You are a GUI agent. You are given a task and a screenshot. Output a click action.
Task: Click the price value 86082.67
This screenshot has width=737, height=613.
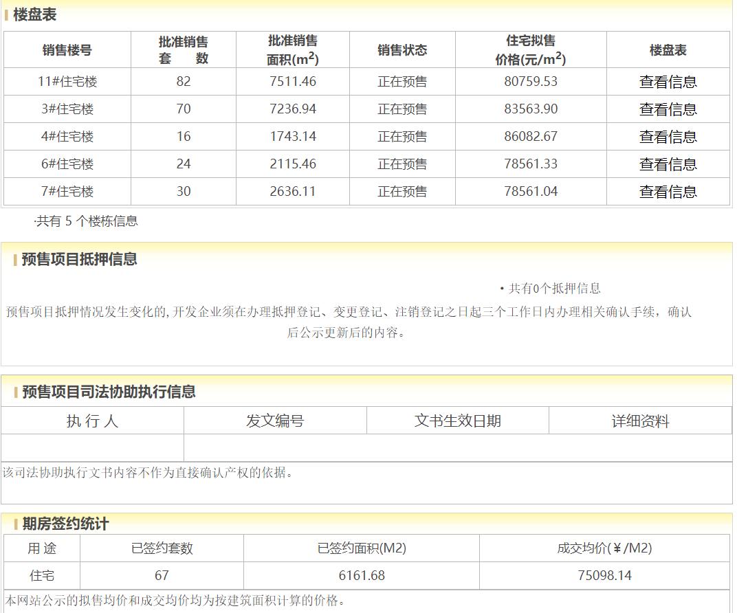click(531, 136)
